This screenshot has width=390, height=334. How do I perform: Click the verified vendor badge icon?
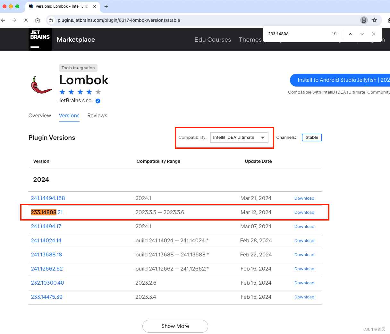click(98, 101)
